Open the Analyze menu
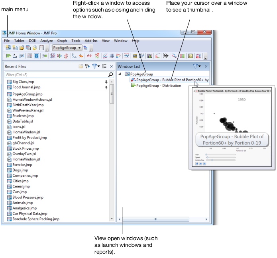The height and width of the screenshot is (258, 277). [47, 41]
